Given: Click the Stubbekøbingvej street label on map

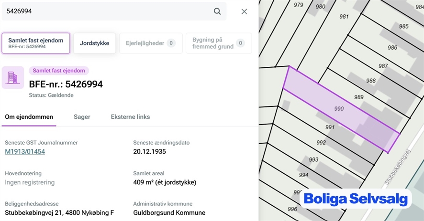Looking at the screenshot, I should (x=397, y=167).
